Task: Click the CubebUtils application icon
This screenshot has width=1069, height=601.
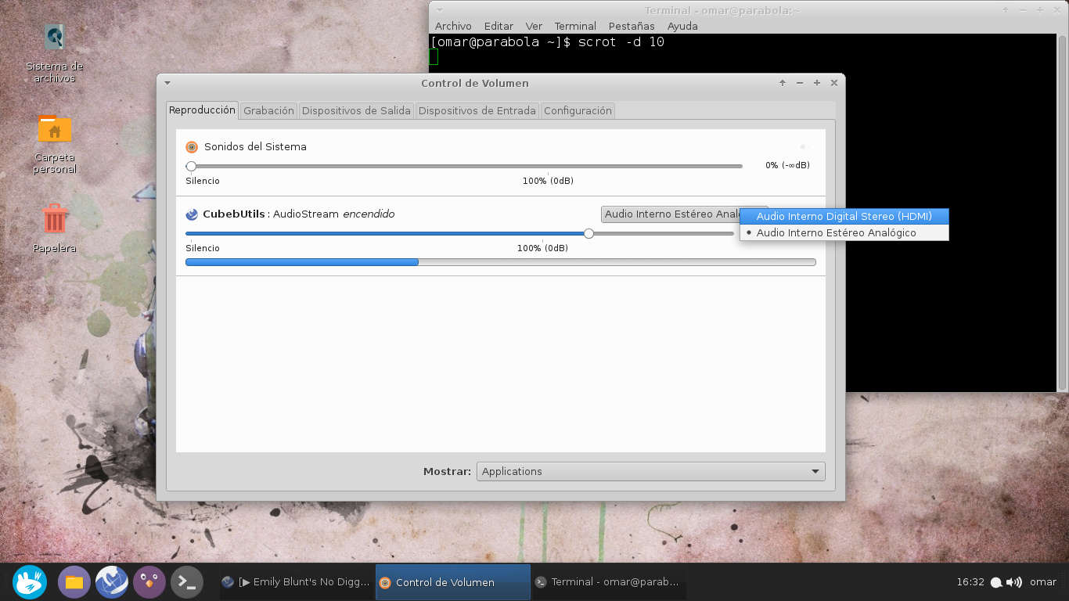Action: pos(192,214)
